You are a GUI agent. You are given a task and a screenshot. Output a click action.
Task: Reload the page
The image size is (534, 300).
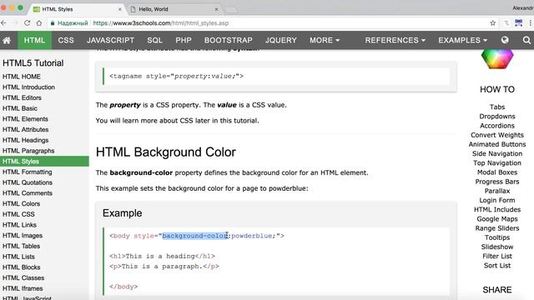(27, 23)
